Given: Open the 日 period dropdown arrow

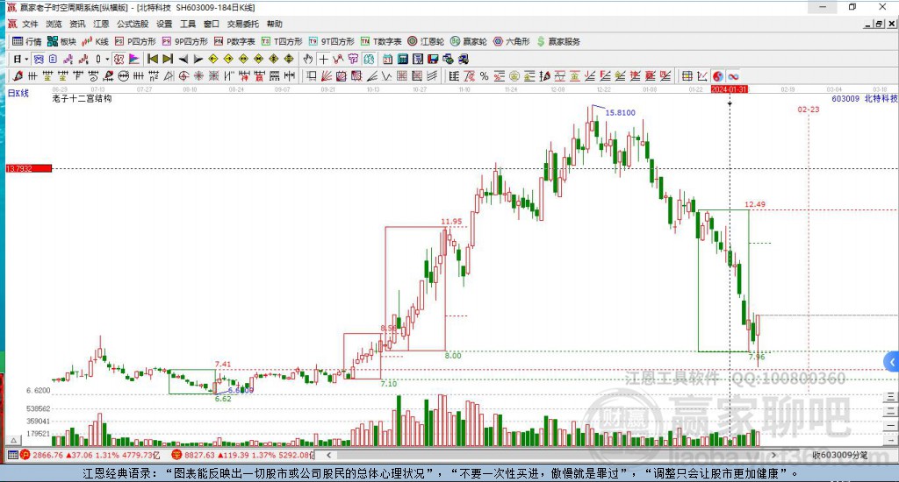Looking at the screenshot, I should pyautogui.click(x=26, y=59).
